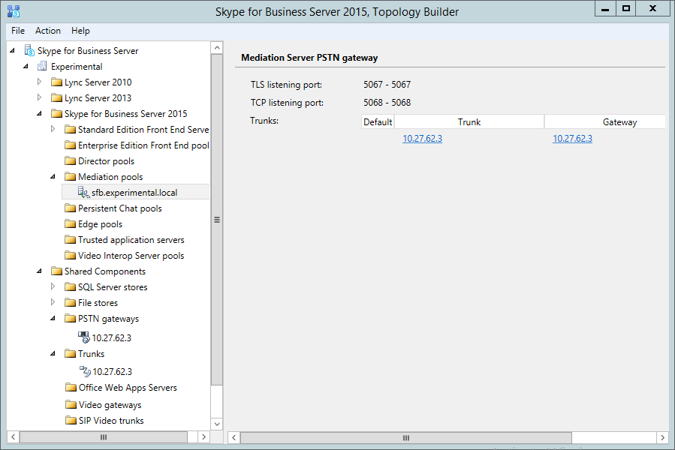This screenshot has width=675, height=450.
Task: Select the PSTN gateway 10.27.62.3 icon
Action: pos(84,337)
